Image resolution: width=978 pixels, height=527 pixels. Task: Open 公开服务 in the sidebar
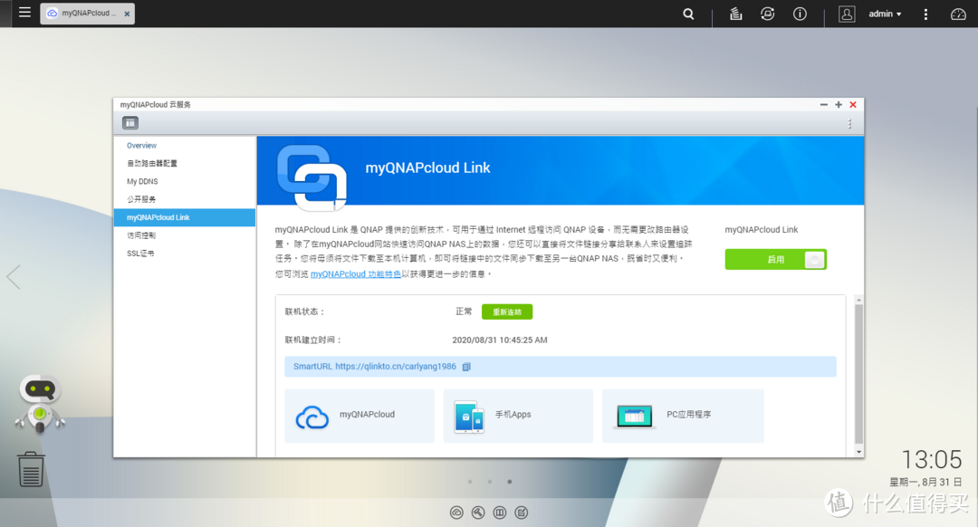(141, 199)
